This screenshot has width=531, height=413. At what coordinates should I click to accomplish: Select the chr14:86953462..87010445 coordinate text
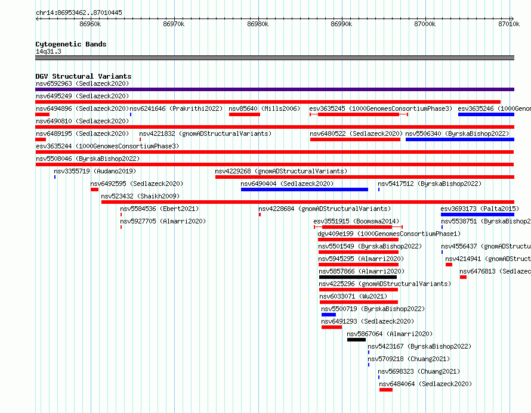[79, 13]
